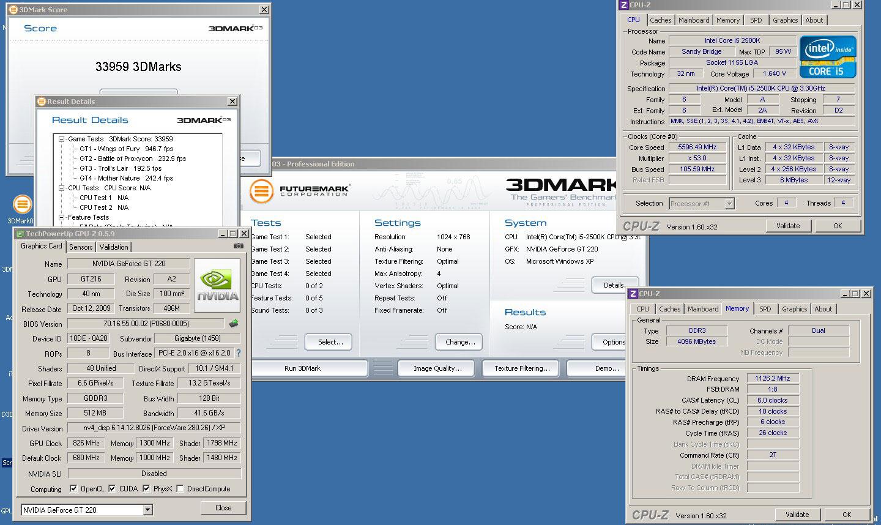Open CPU tab in bottom CPU-Z window
881x525 pixels.
coord(642,309)
